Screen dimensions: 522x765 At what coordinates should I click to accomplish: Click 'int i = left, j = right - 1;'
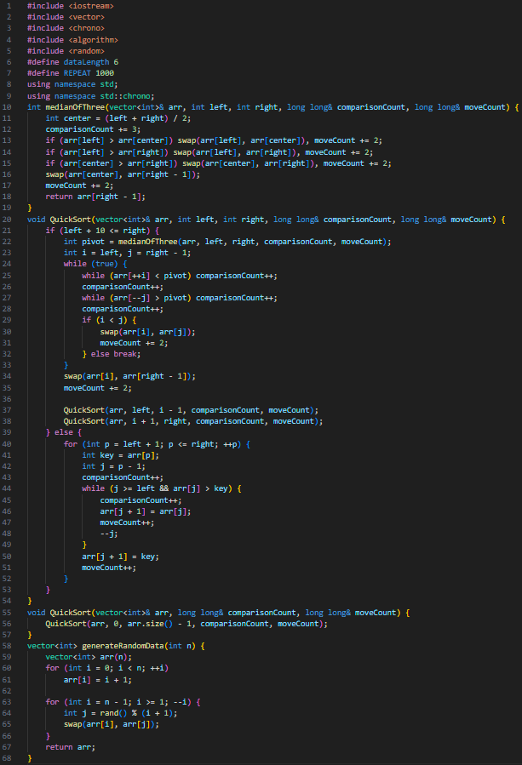[x=128, y=254]
